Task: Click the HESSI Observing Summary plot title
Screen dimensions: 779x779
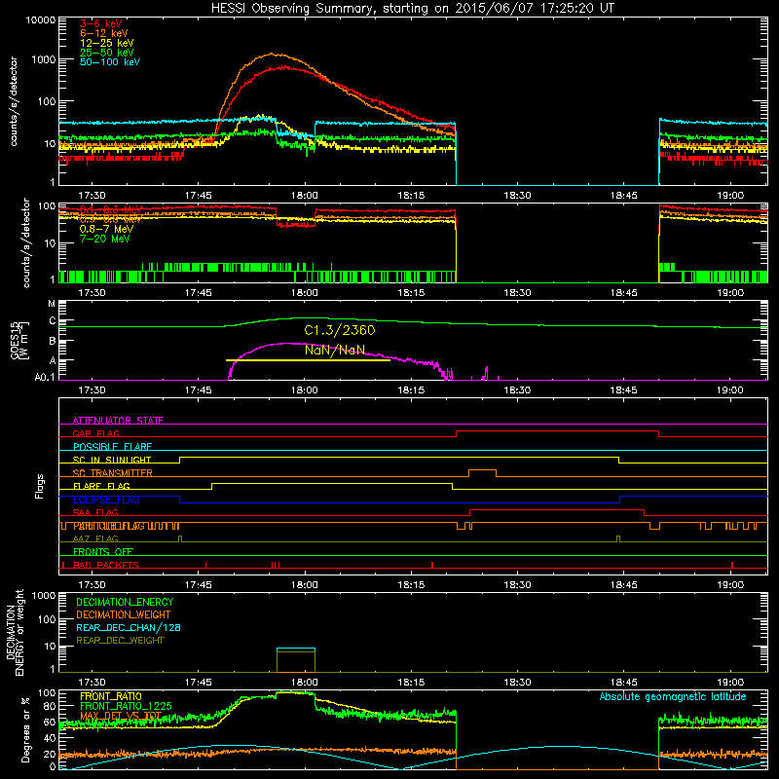Action: click(412, 9)
